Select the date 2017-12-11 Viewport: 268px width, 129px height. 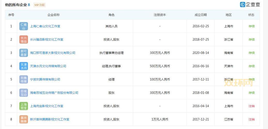pos(201,79)
